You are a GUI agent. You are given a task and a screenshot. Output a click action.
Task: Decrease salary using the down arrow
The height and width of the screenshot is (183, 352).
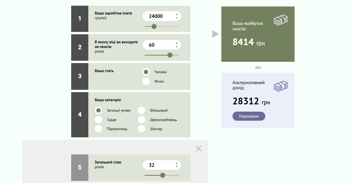click(177, 18)
